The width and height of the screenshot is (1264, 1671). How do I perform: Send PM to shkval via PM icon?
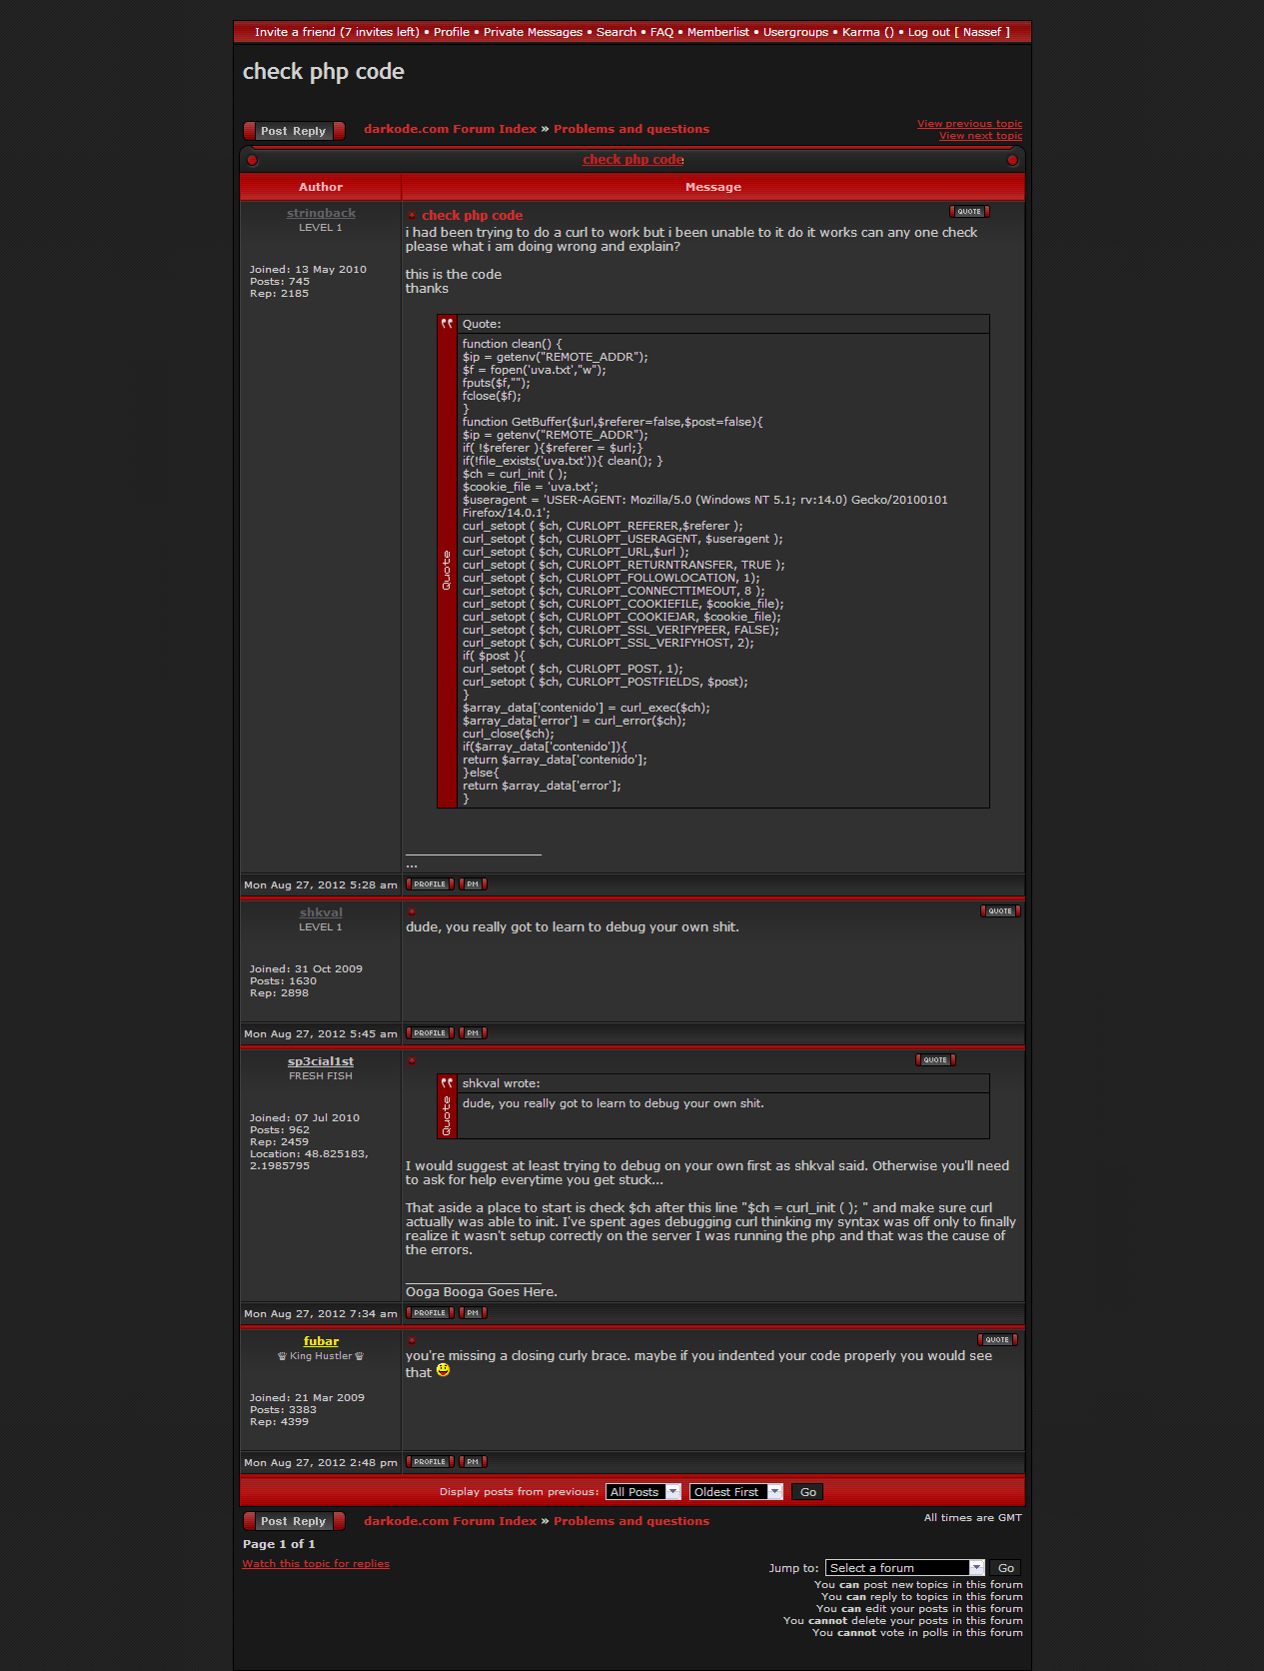(x=473, y=1033)
